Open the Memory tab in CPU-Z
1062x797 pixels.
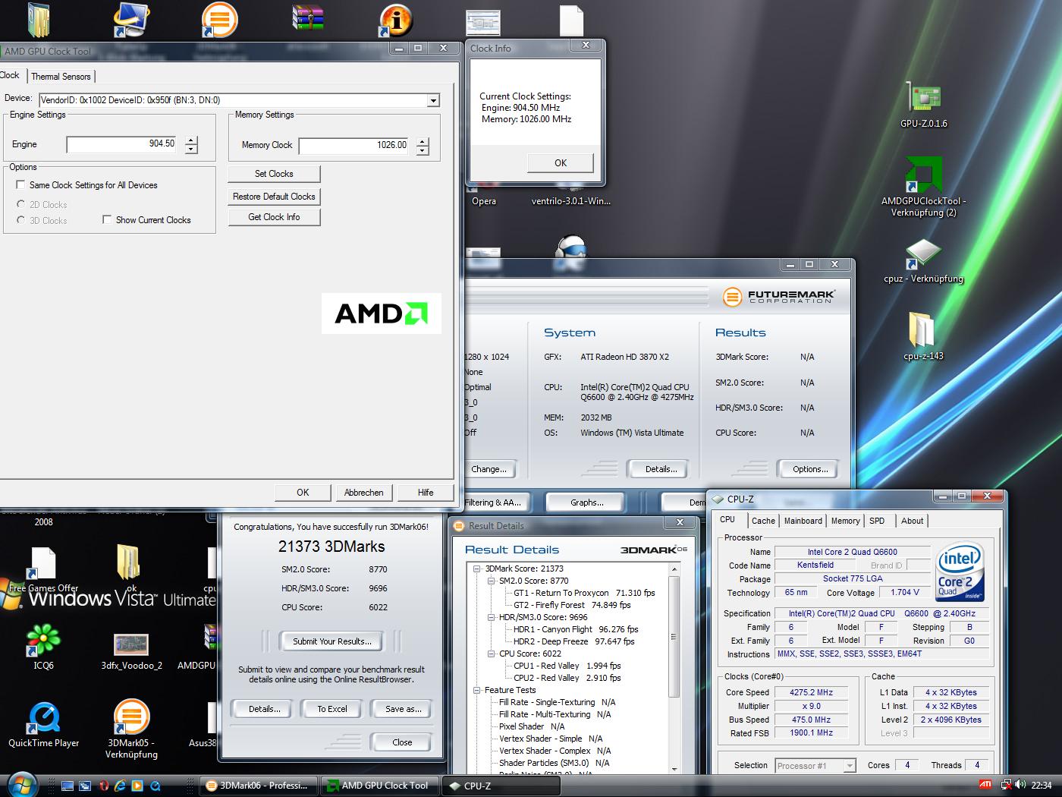click(x=845, y=521)
